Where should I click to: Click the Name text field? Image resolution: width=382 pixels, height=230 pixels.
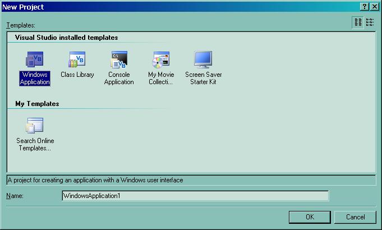tap(195, 196)
